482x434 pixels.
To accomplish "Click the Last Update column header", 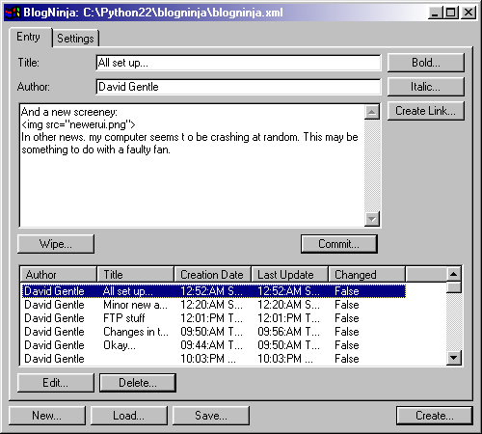I will click(289, 275).
